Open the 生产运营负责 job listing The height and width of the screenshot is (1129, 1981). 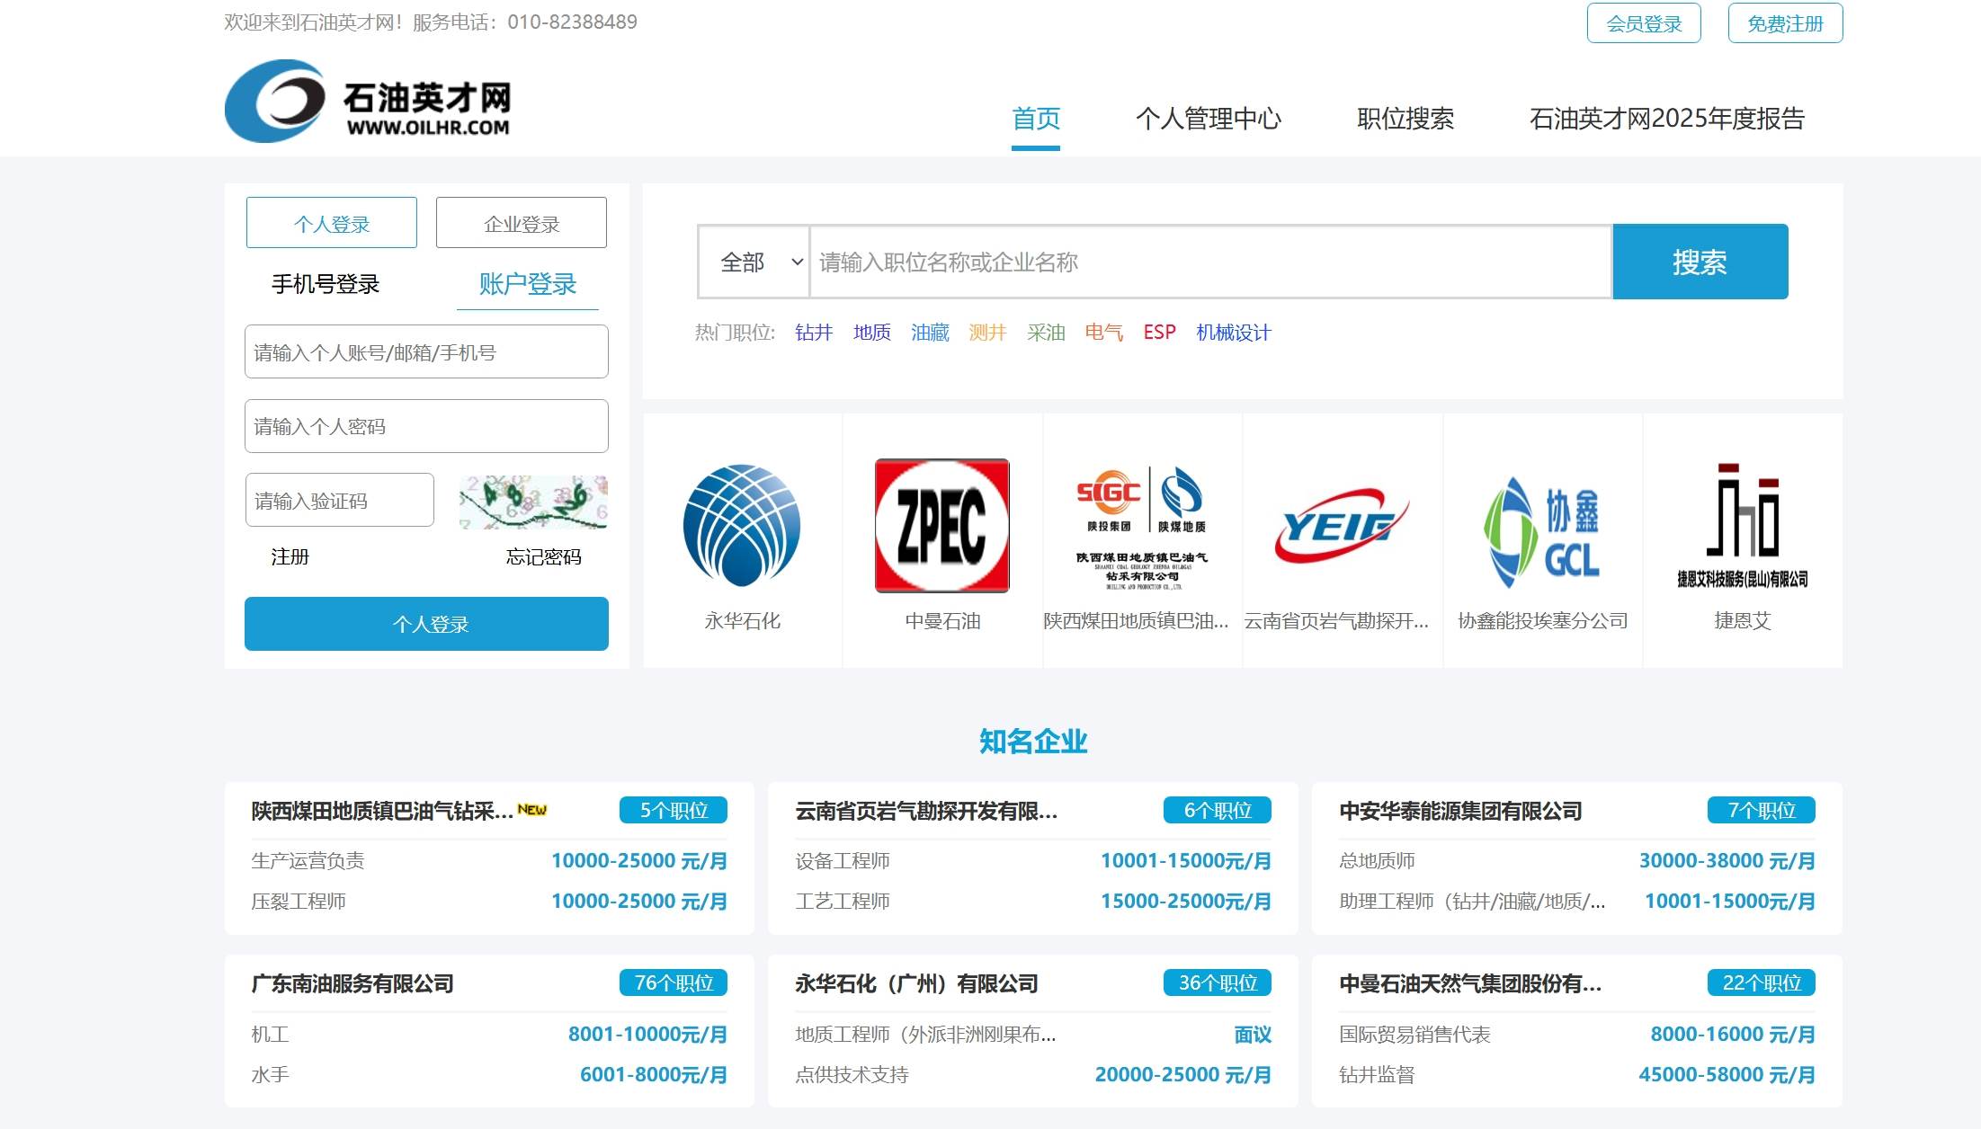click(x=308, y=860)
